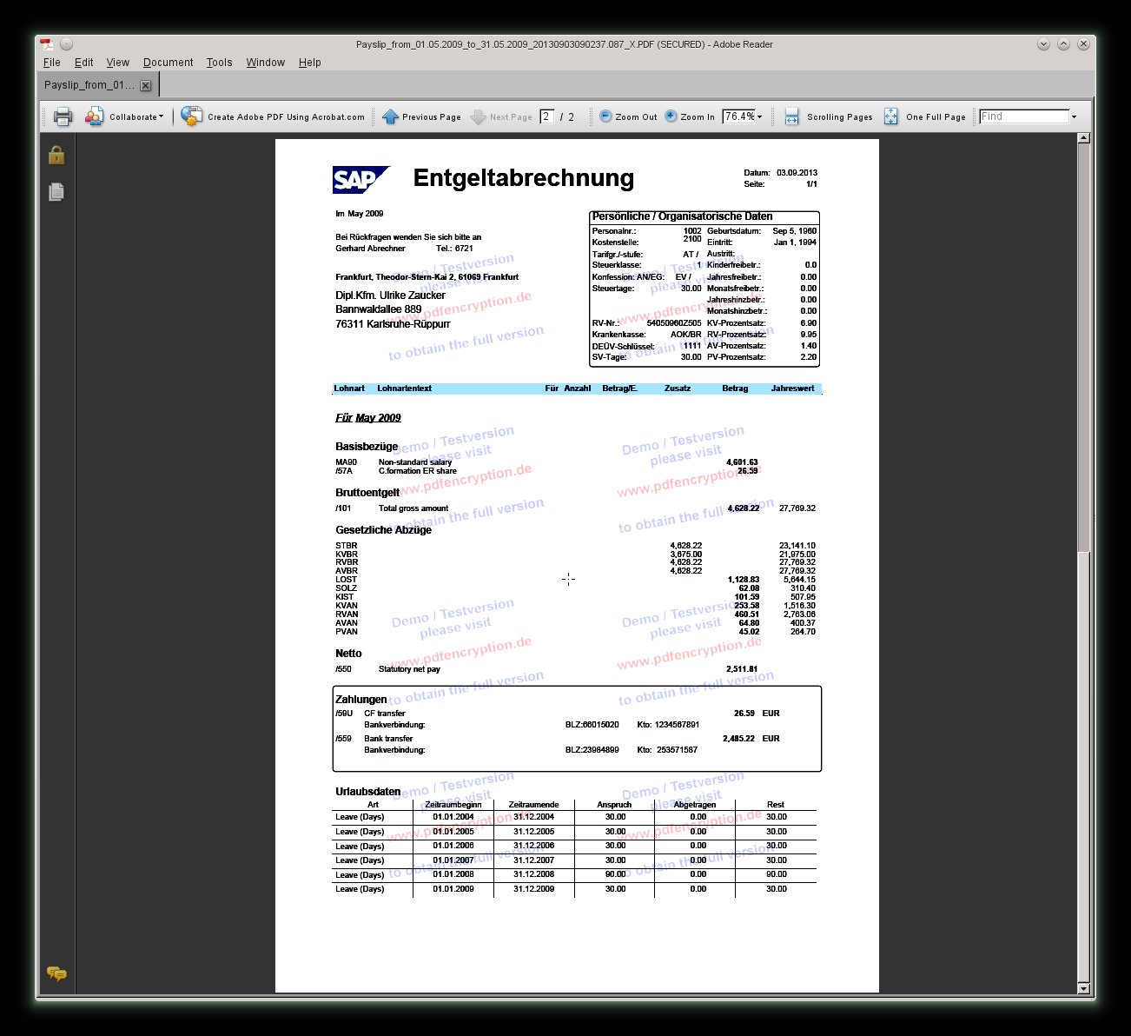
Task: Click the scrollbar down arrow
Action: coord(1083,988)
